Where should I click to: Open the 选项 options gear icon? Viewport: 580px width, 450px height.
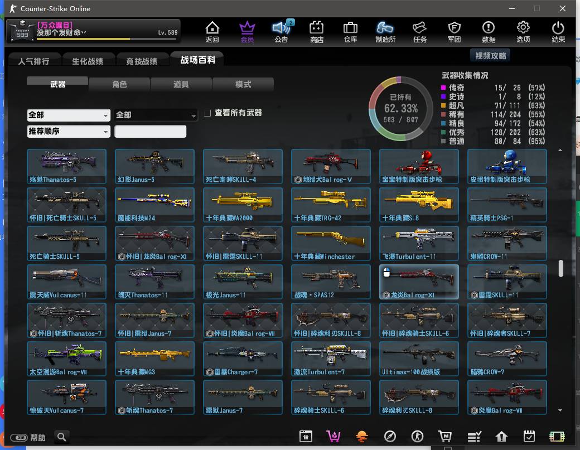point(523,31)
